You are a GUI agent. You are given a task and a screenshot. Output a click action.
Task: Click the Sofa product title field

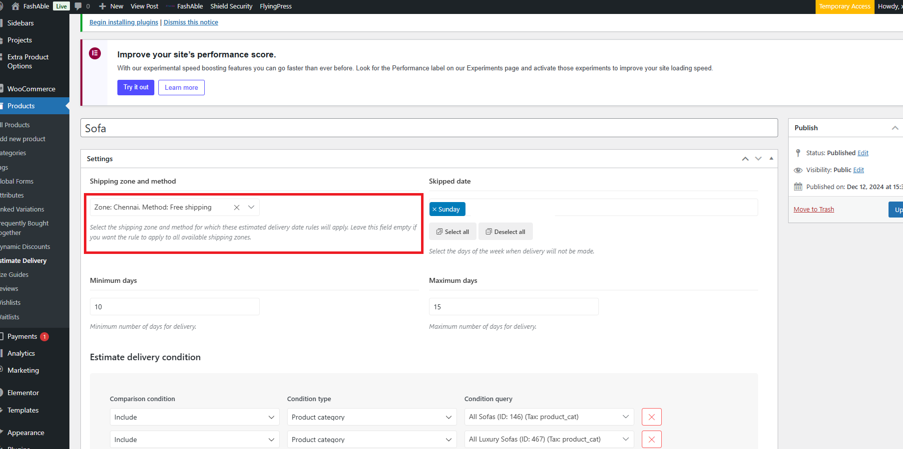pos(429,128)
